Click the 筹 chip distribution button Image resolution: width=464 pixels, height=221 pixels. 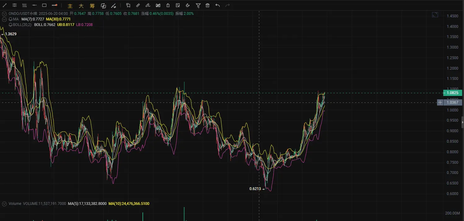(92, 6)
